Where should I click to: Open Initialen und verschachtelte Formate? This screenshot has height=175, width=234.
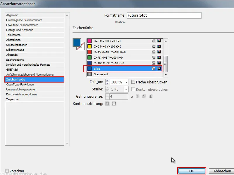click(35, 64)
